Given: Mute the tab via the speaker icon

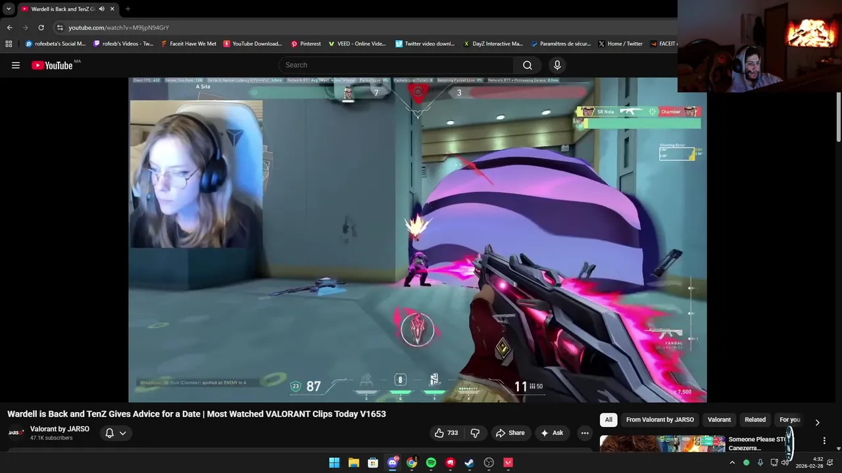Looking at the screenshot, I should 101,9.
